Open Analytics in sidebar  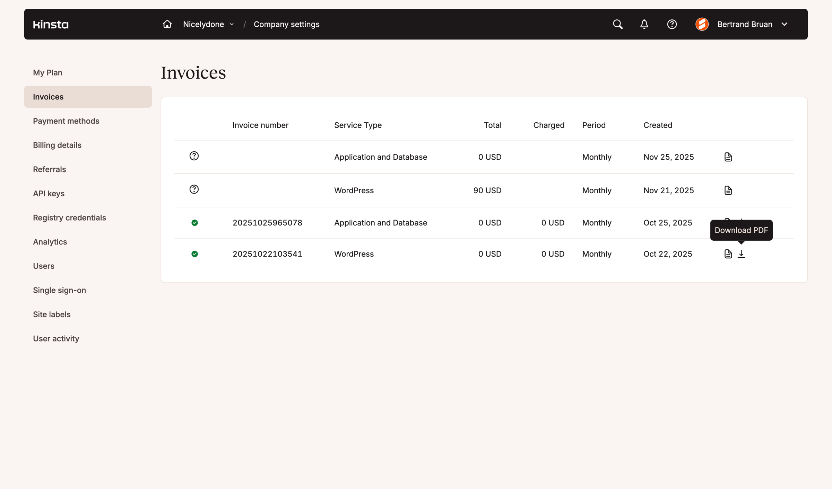coord(88,242)
